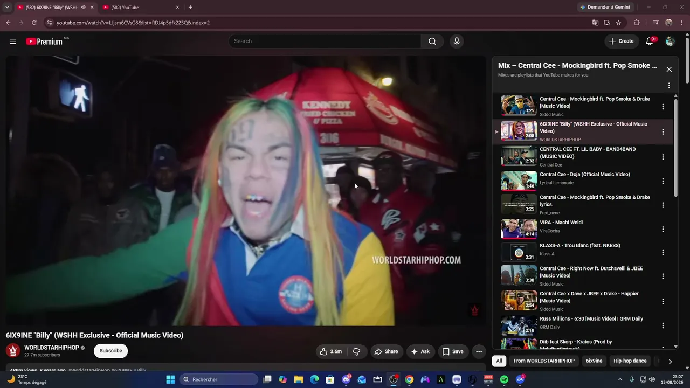Viewport: 690px width, 388px height.
Task: Bookmark this page with the star
Action: point(618,23)
